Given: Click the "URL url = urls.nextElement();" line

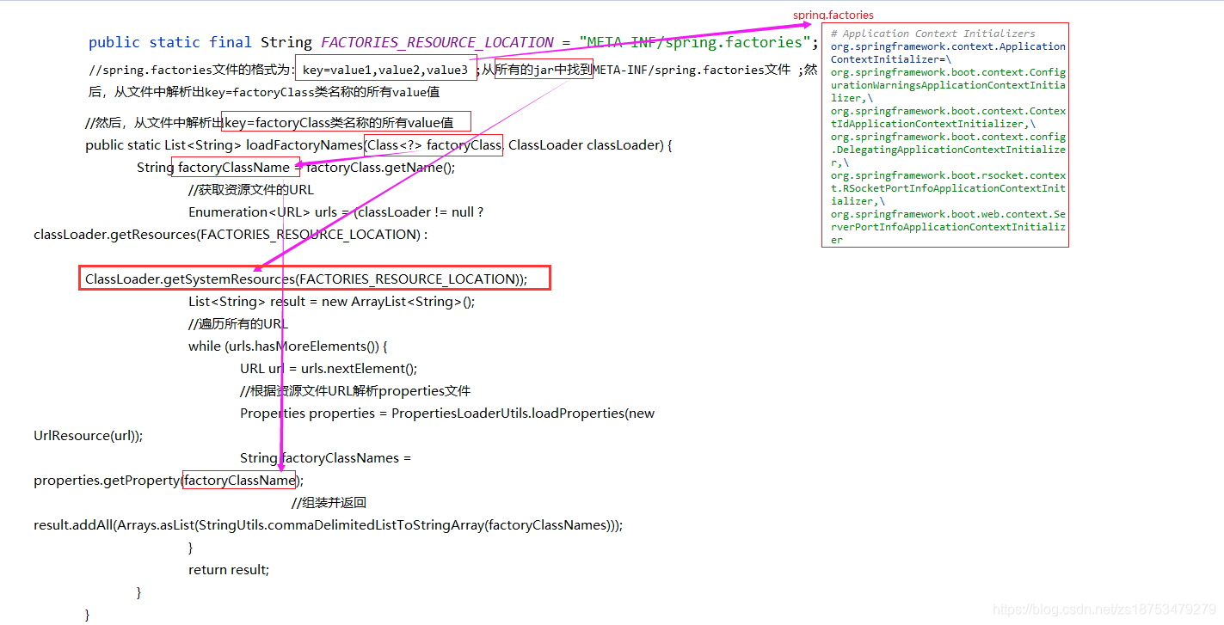Looking at the screenshot, I should pos(329,368).
